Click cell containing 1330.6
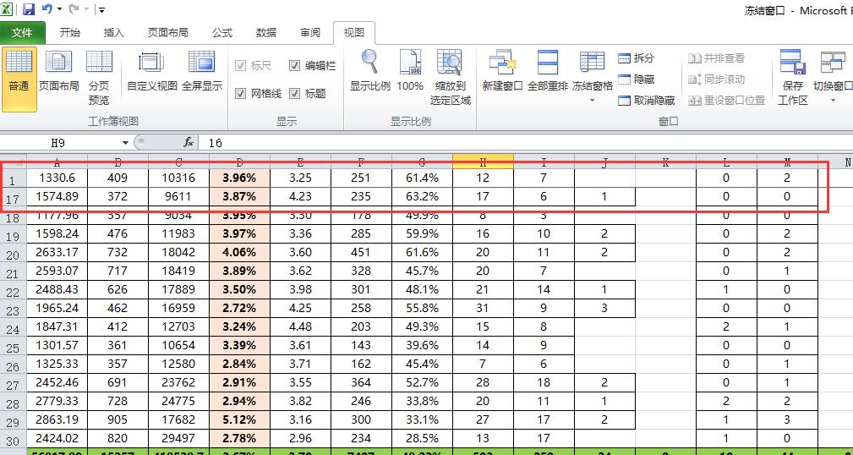The image size is (853, 455). pos(57,178)
